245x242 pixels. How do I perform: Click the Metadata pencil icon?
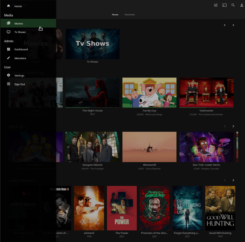8,58
